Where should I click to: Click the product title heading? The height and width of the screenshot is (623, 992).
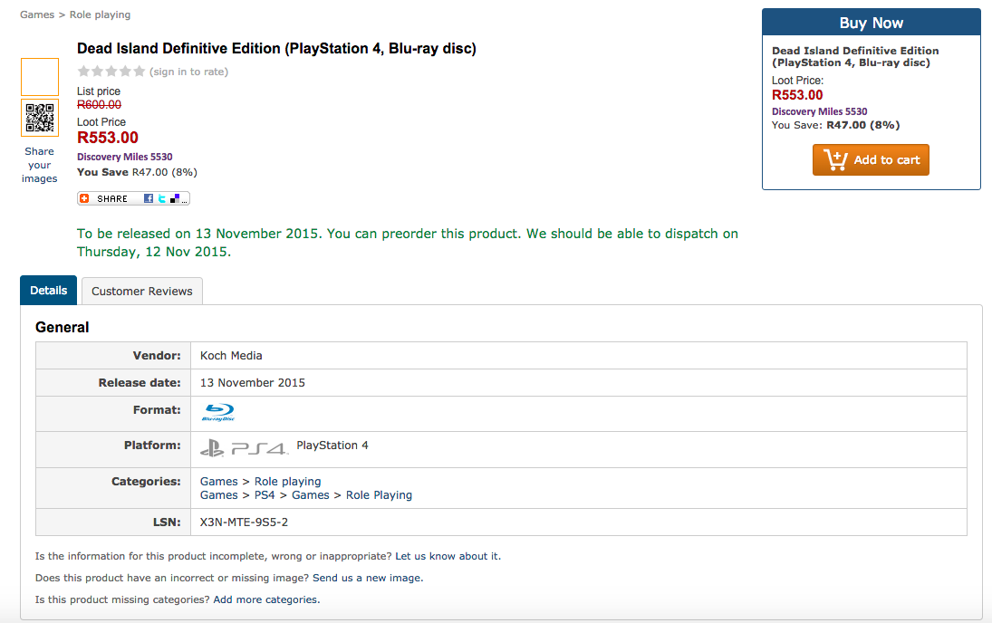(x=276, y=49)
